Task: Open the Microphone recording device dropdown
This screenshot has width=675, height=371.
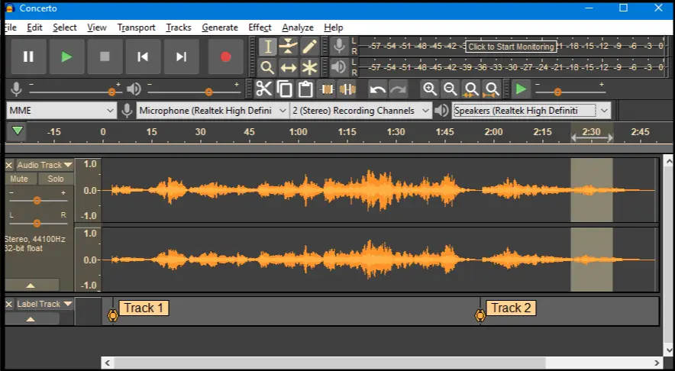Action: point(213,111)
